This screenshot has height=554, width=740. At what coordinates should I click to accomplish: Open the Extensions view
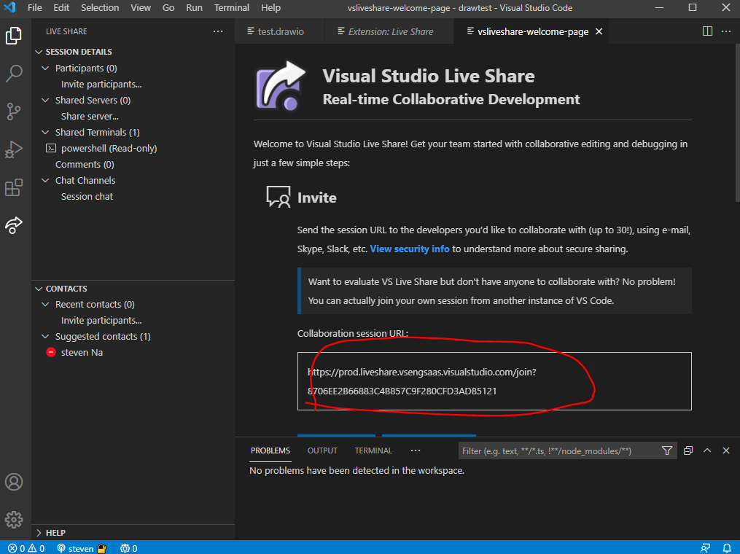[x=14, y=187]
